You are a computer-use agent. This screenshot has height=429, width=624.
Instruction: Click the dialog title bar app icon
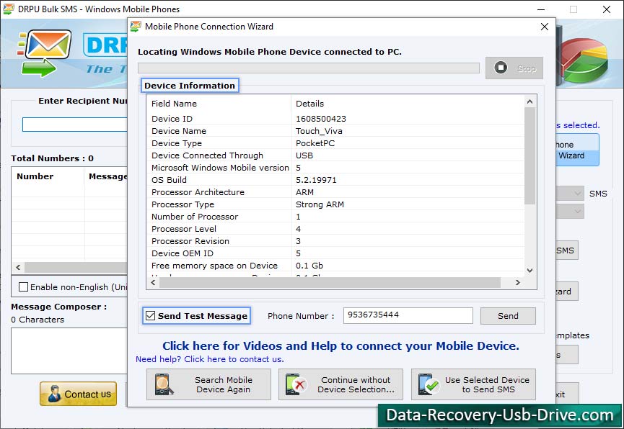pyautogui.click(x=136, y=27)
